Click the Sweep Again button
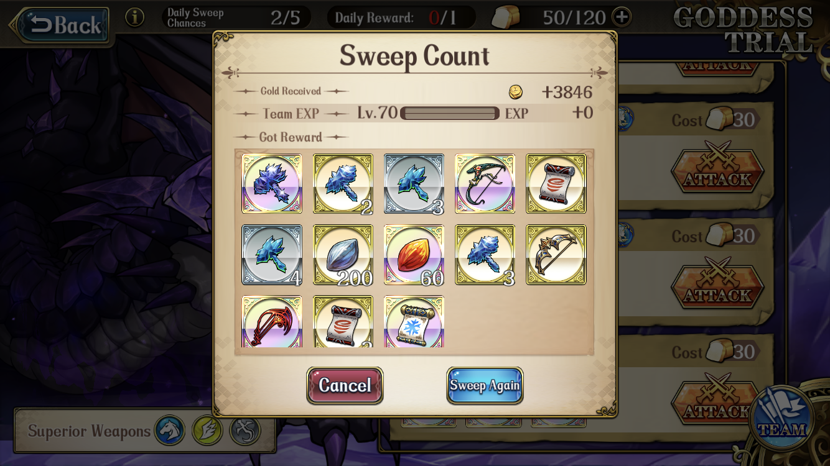Image resolution: width=830 pixels, height=466 pixels. click(x=485, y=385)
